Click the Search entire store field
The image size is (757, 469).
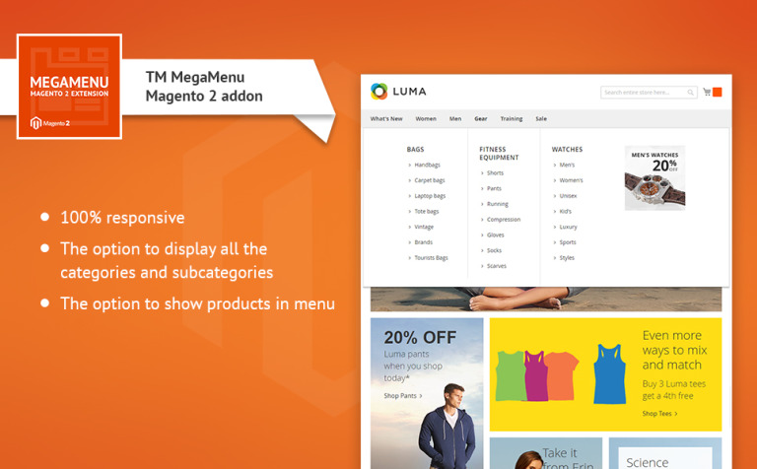pyautogui.click(x=649, y=93)
